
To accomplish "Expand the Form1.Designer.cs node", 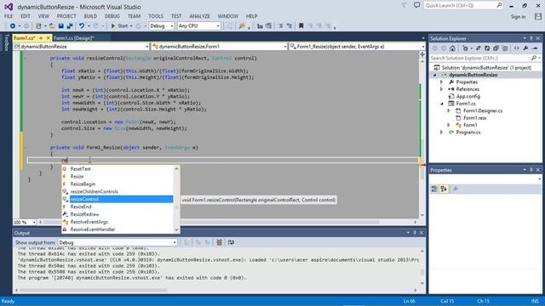I will 449,110.
